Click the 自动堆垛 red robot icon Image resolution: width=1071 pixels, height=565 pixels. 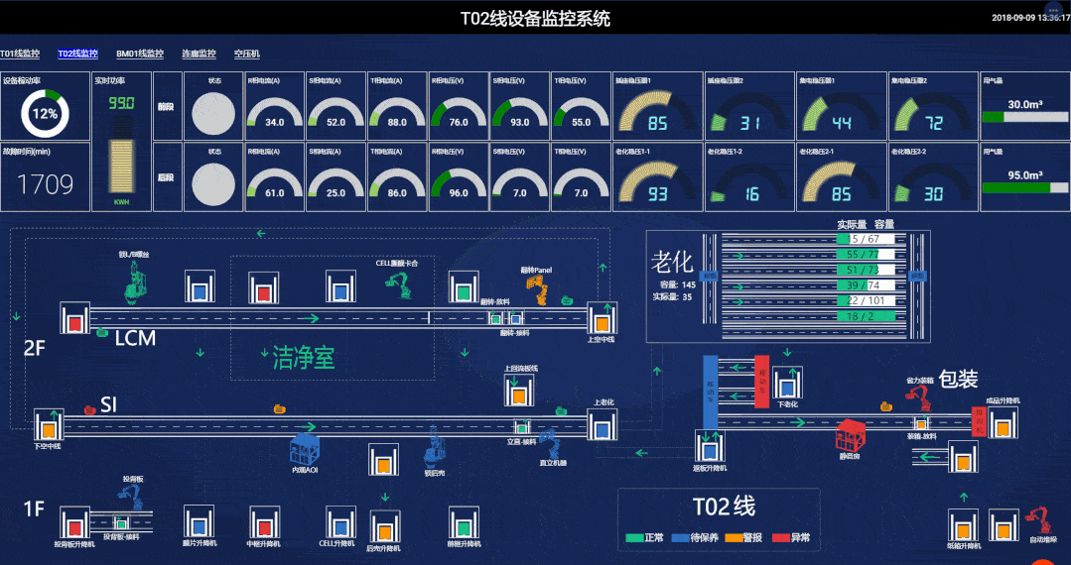pyautogui.click(x=1040, y=519)
